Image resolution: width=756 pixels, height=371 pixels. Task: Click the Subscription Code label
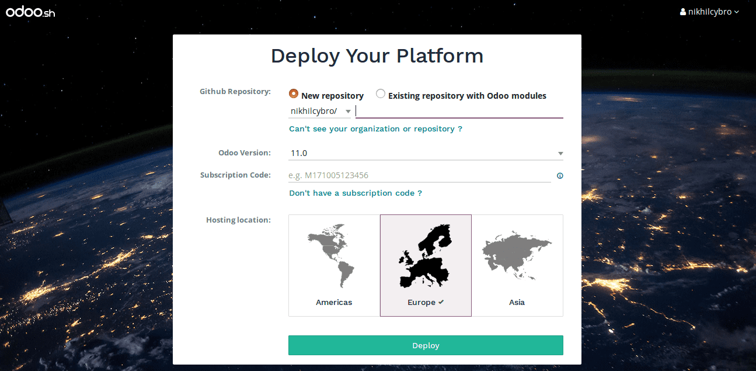pos(235,175)
